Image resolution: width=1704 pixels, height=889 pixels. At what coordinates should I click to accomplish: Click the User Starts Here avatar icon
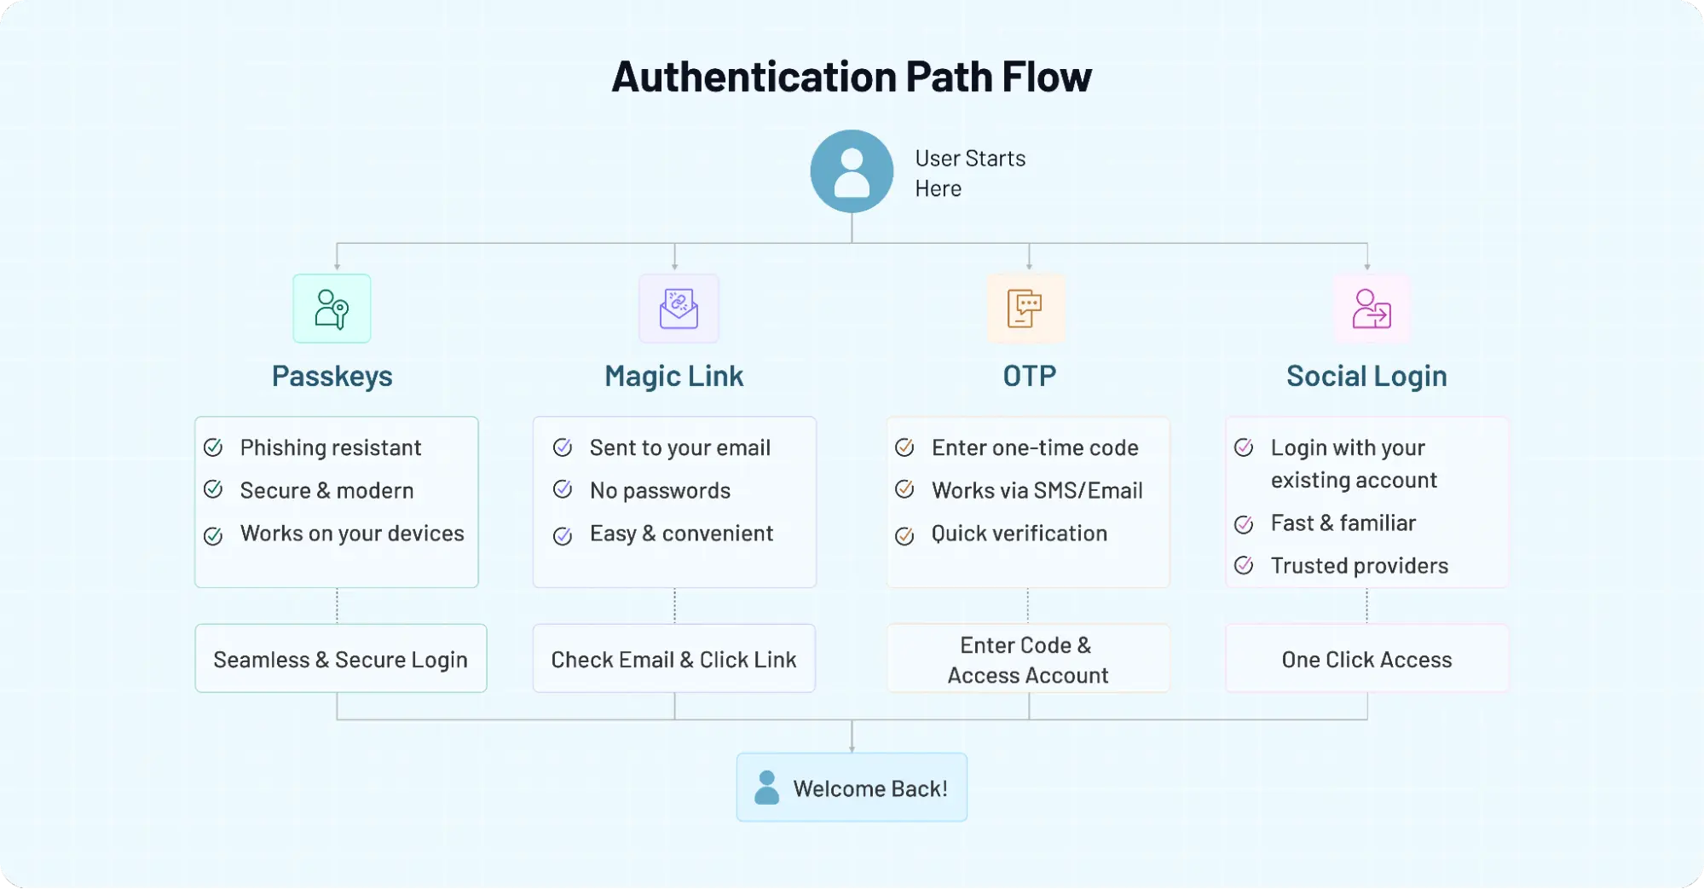[x=852, y=171]
